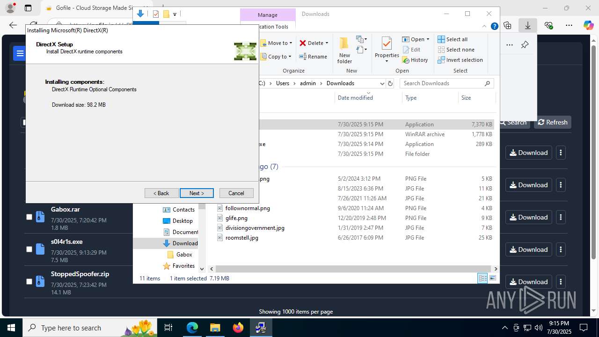The height and width of the screenshot is (337, 599).
Task: Open the Easy access dropdown in ribbon
Action: 361,50
